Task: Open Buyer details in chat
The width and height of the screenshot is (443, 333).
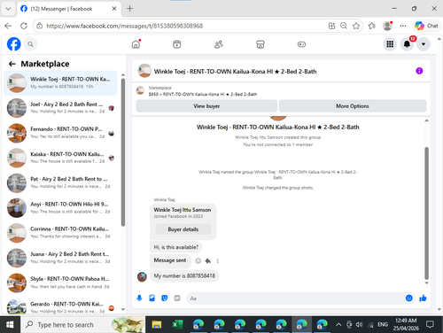Action: [x=183, y=229]
